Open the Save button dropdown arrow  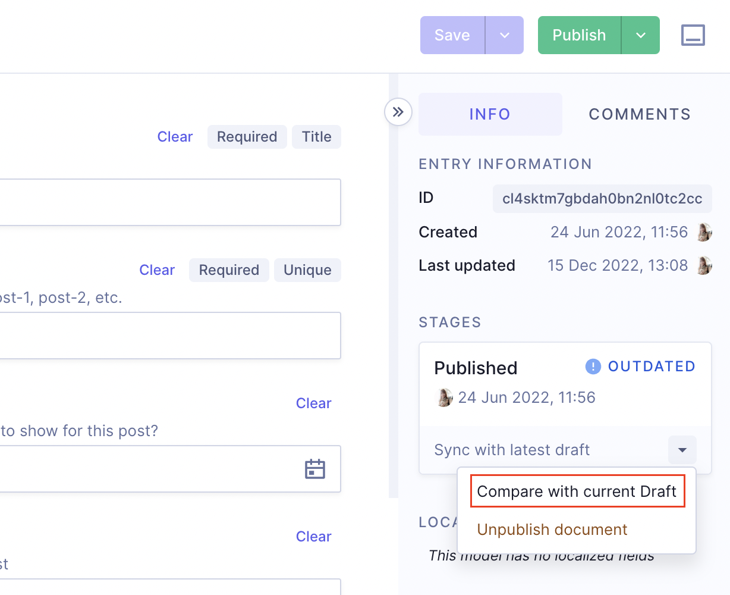tap(505, 35)
